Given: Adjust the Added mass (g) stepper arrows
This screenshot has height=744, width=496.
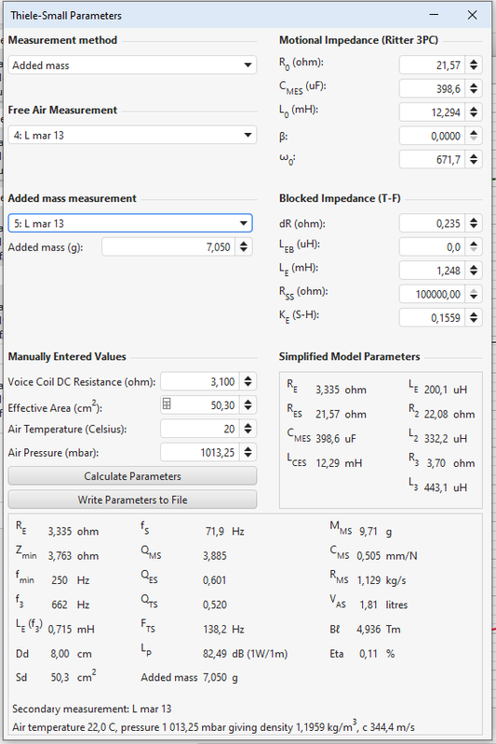Looking at the screenshot, I should (244, 246).
